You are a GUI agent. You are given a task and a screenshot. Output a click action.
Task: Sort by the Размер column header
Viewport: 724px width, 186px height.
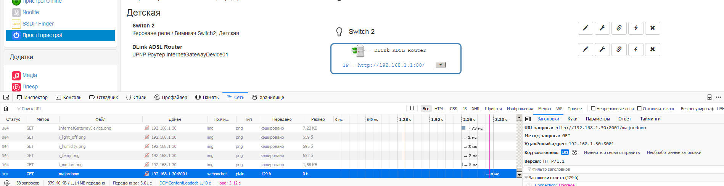[318, 119]
